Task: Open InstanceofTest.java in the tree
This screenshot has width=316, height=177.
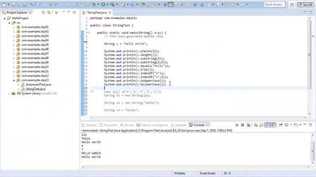Action: [x=39, y=85]
